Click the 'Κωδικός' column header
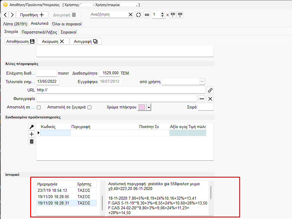 tap(56, 127)
